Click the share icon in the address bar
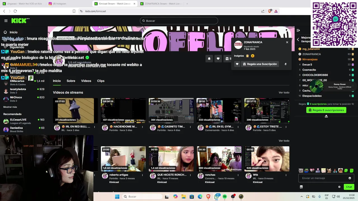This screenshot has height=201, width=358. click(263, 11)
